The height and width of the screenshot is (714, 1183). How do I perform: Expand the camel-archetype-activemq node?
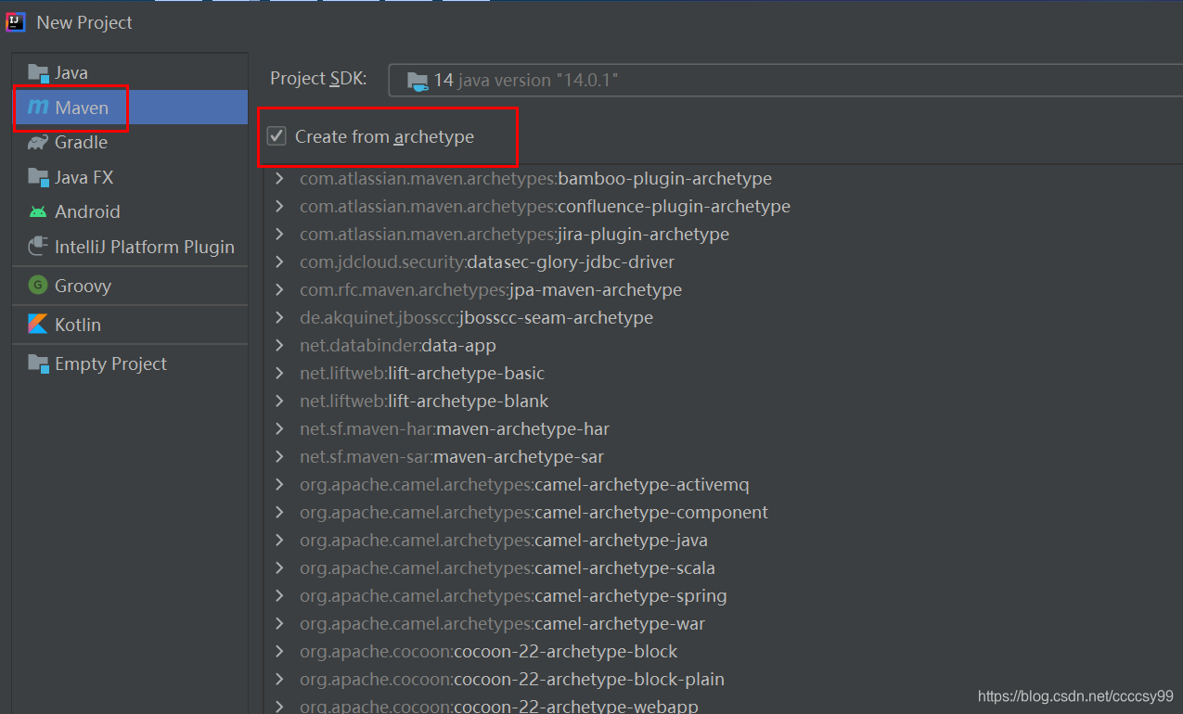[x=280, y=485]
